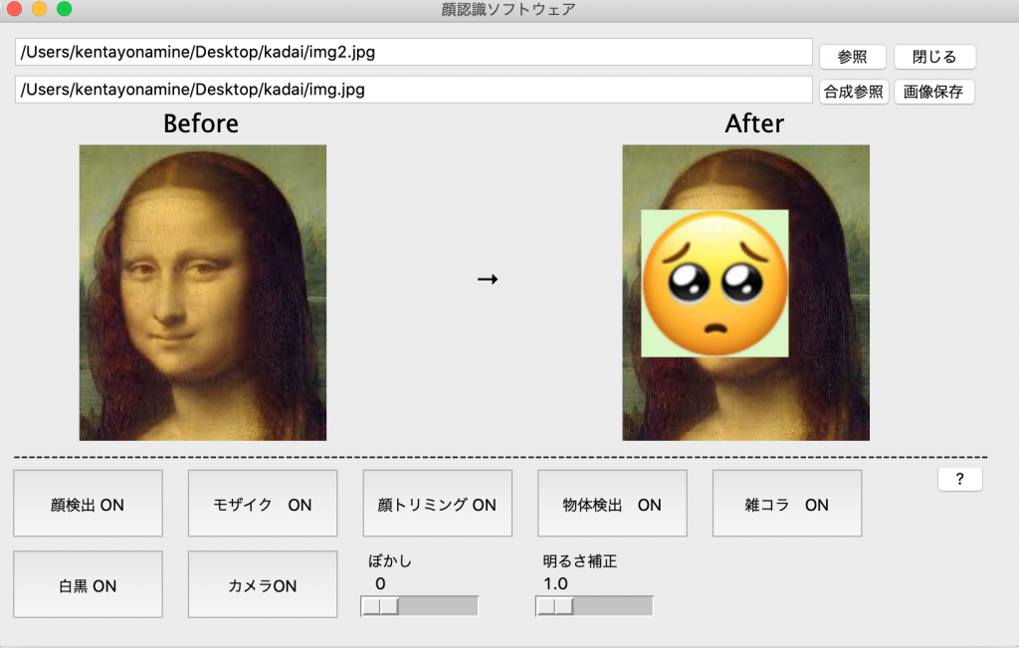This screenshot has height=648, width=1019.
Task: Click the Before heading
Action: [x=201, y=123]
